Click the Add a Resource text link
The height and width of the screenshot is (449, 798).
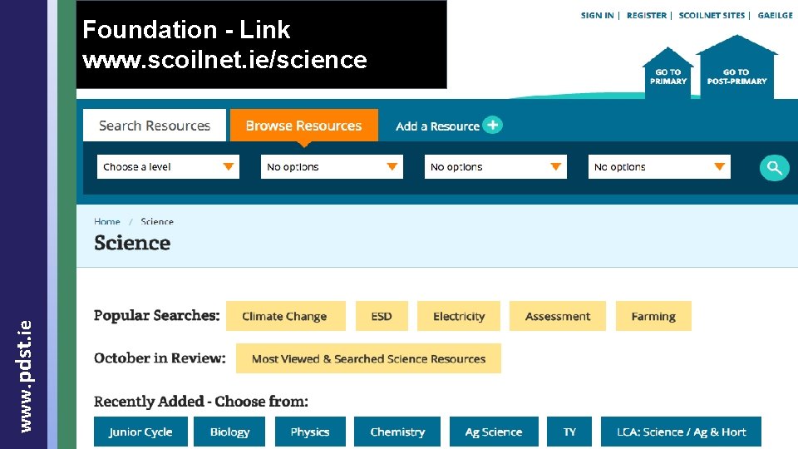[438, 126]
